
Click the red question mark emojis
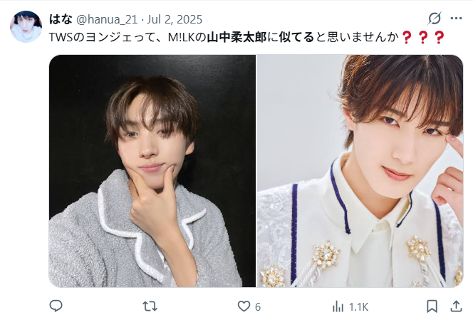[423, 37]
